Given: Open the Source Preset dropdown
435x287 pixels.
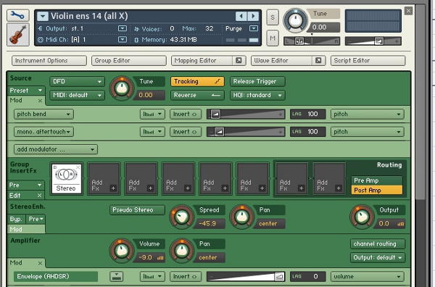Looking at the screenshot, I should click(26, 91).
